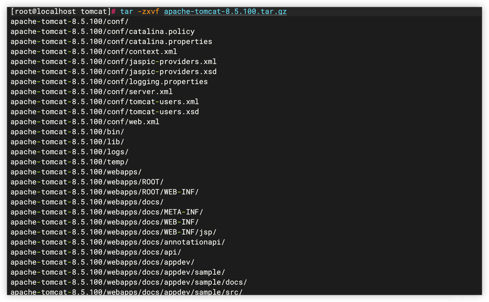Click the apache-tomcat-8.5.100/bin/ line

click(68, 132)
